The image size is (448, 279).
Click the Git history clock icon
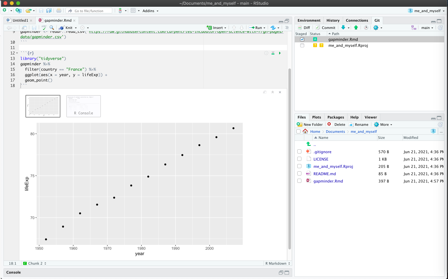[366, 28]
